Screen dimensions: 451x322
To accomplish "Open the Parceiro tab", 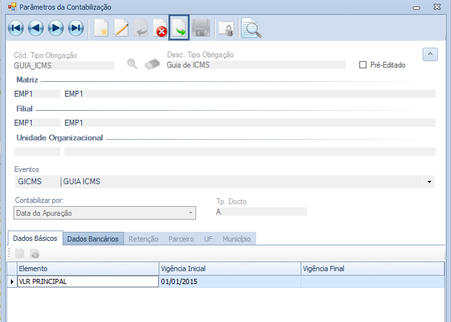I will pyautogui.click(x=181, y=239).
